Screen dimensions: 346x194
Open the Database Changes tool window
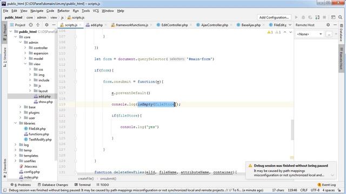click(x=53, y=185)
